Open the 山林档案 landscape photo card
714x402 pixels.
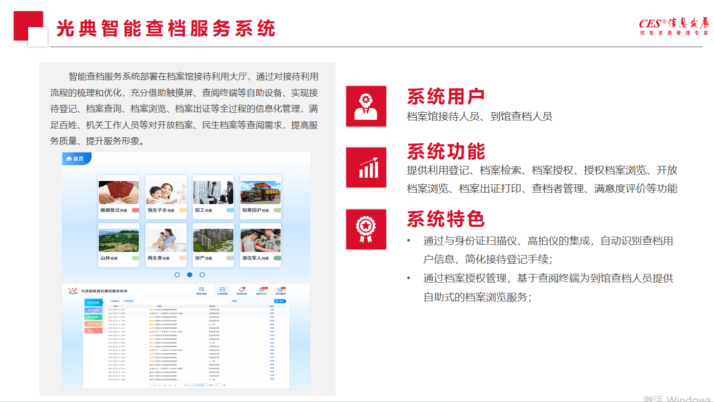click(119, 241)
